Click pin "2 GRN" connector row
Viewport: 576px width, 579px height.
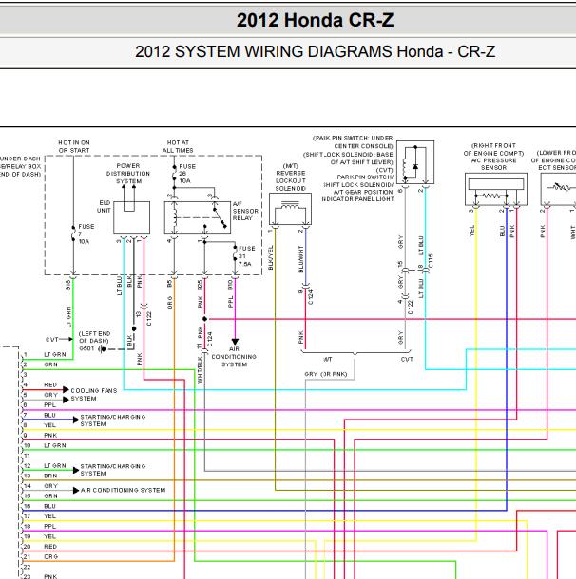click(x=40, y=364)
